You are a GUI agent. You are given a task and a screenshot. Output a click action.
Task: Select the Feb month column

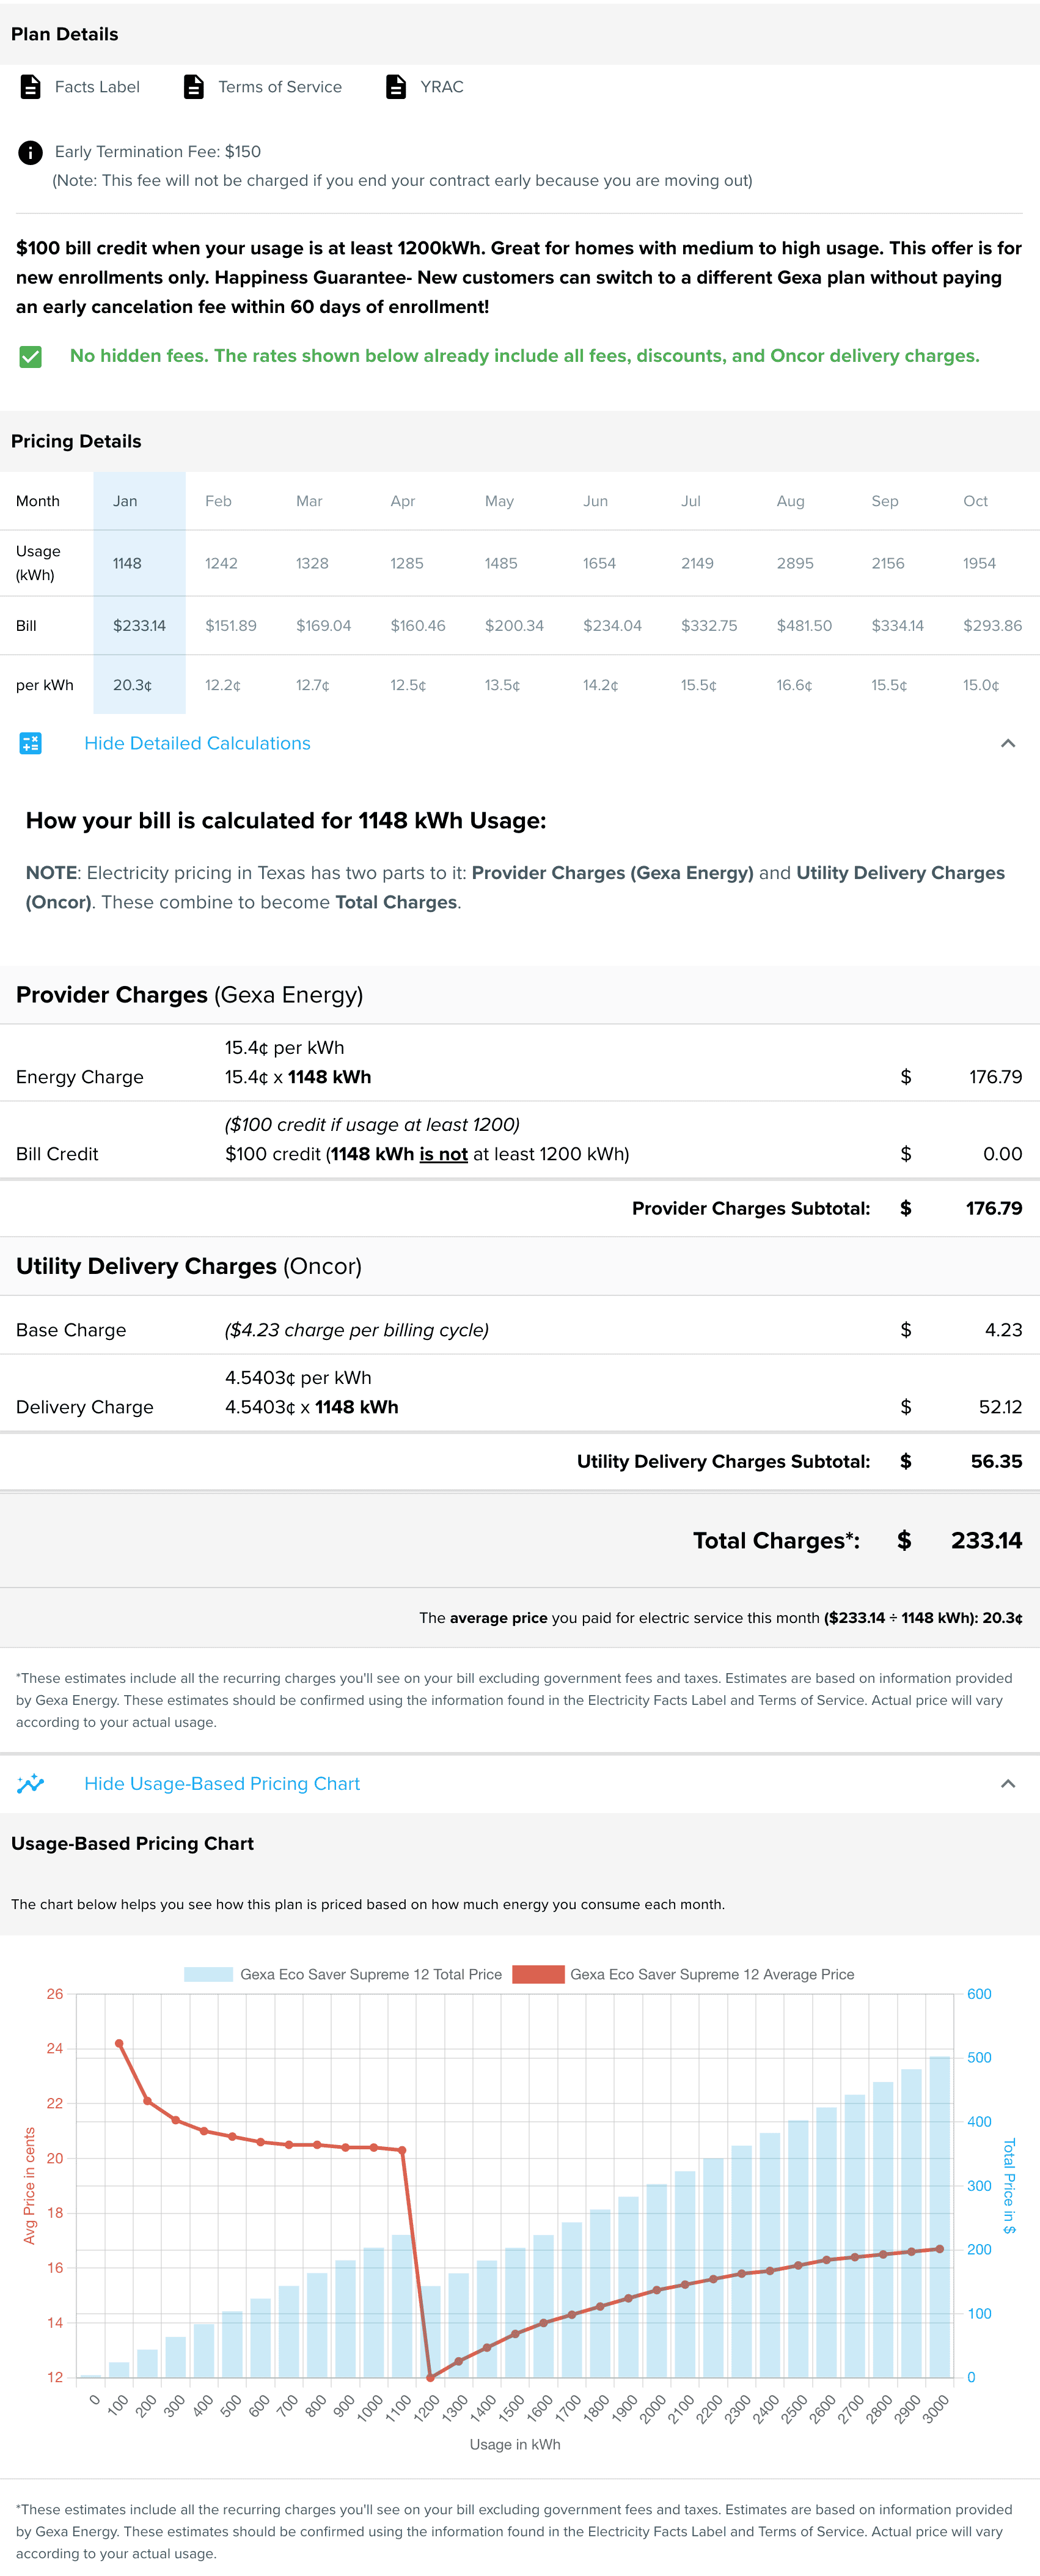218,501
